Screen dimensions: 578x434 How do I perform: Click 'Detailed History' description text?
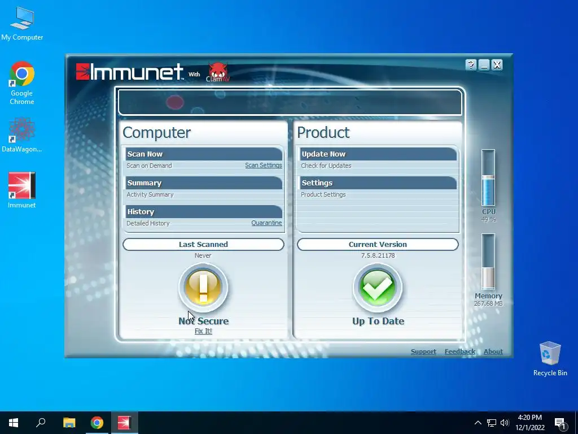point(148,223)
